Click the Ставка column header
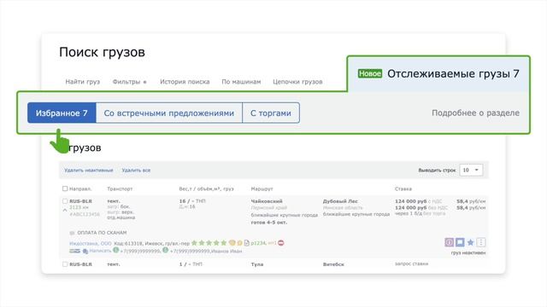 pos(403,188)
